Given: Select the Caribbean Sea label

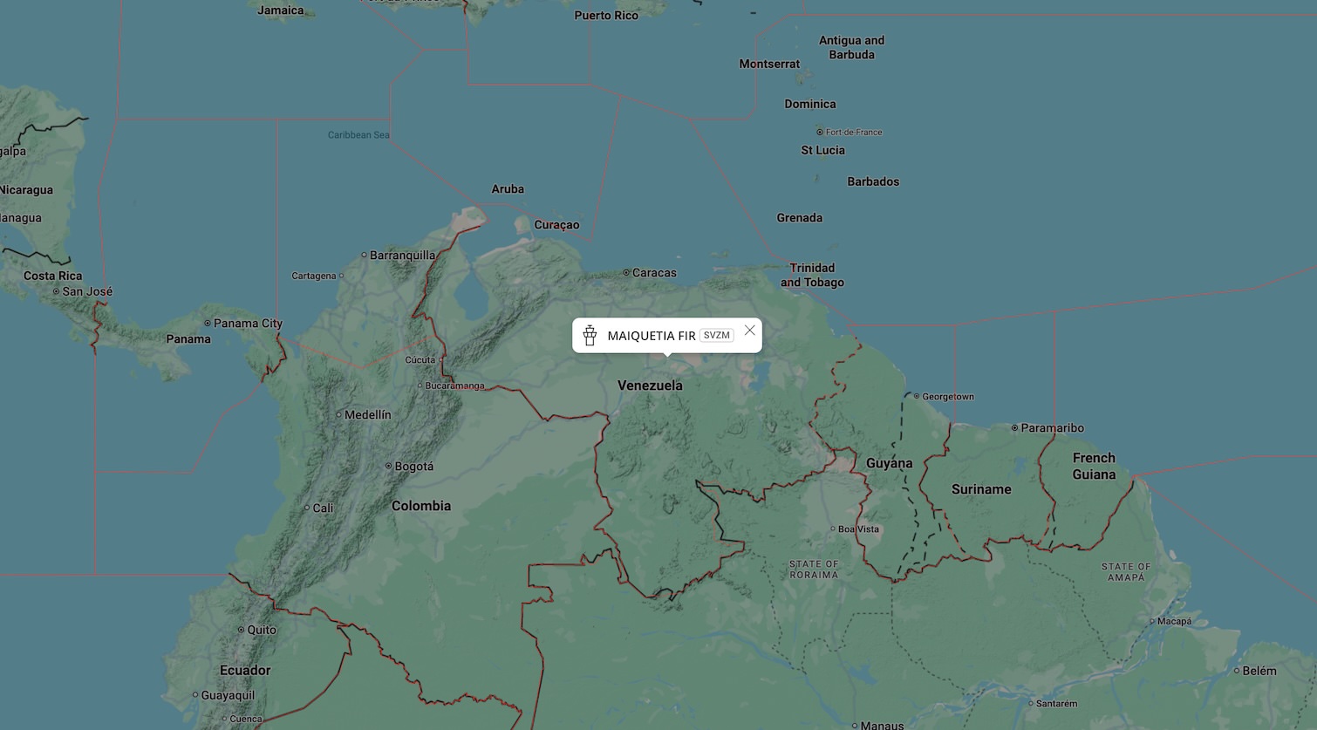Looking at the screenshot, I should tap(358, 135).
